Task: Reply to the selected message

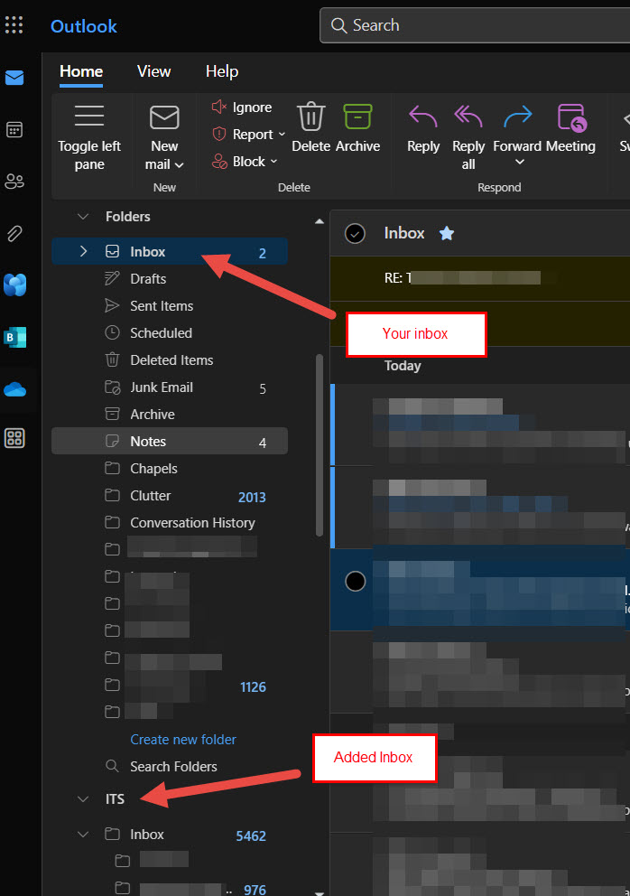Action: (x=423, y=127)
